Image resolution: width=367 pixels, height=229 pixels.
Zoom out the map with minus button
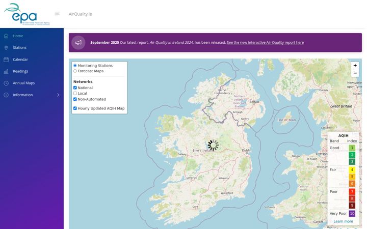355,73
